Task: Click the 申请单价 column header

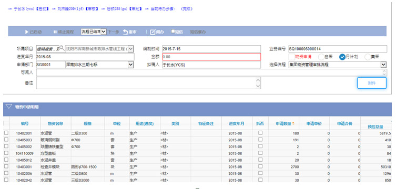Action: click(x=314, y=123)
